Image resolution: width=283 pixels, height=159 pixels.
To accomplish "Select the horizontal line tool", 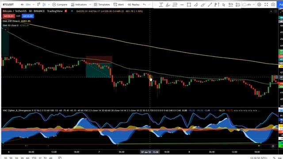I will 182,5.
